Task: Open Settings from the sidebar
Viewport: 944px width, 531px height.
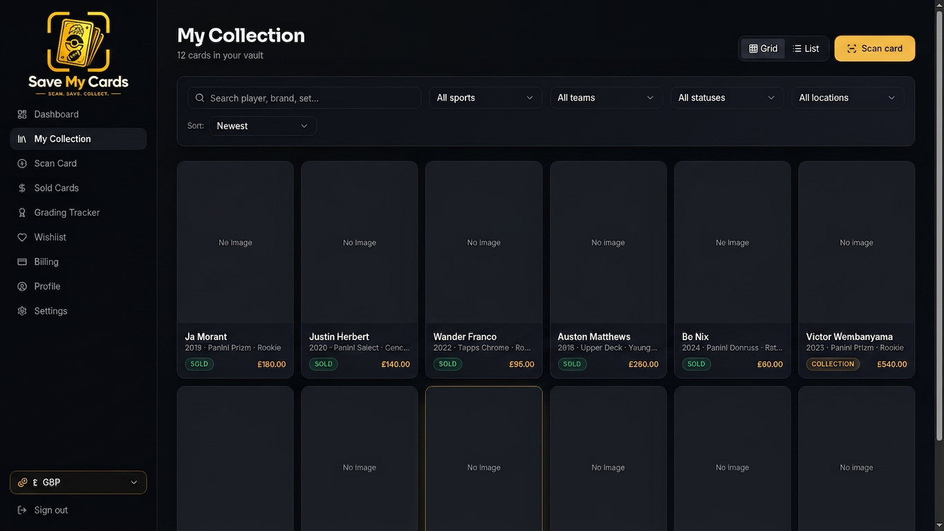Action: pos(78,311)
